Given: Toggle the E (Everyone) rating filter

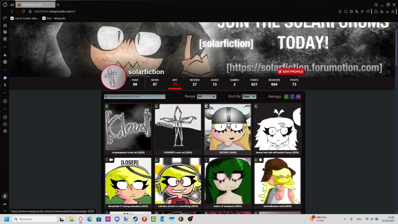Looking at the screenshot, I should pos(286,97).
